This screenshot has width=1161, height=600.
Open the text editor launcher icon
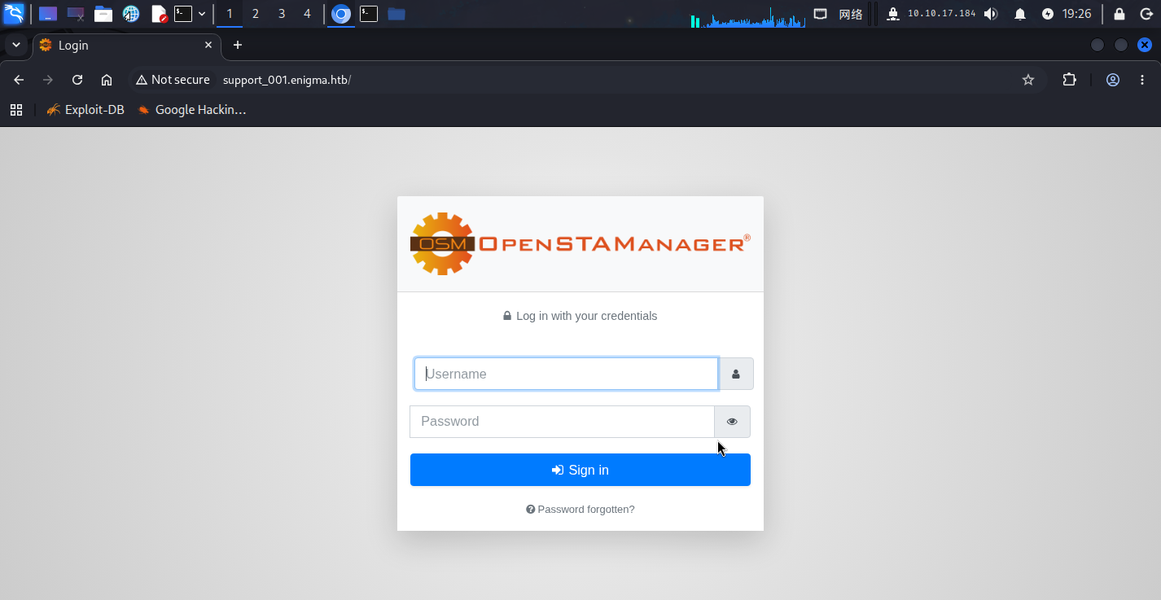(x=159, y=14)
